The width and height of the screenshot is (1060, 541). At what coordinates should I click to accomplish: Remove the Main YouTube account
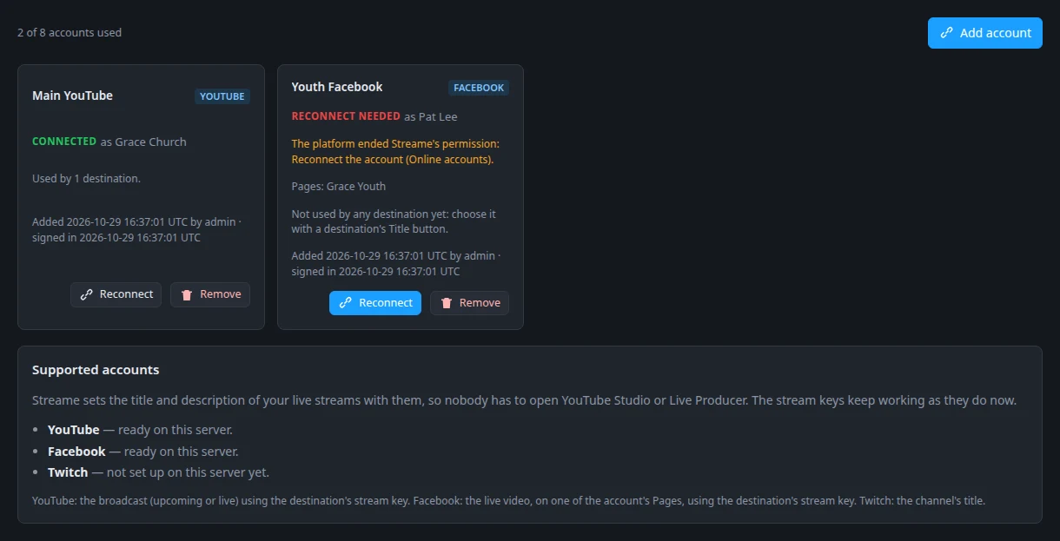tap(210, 294)
